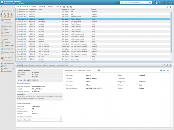Switch to the Contacts tab

26,65
